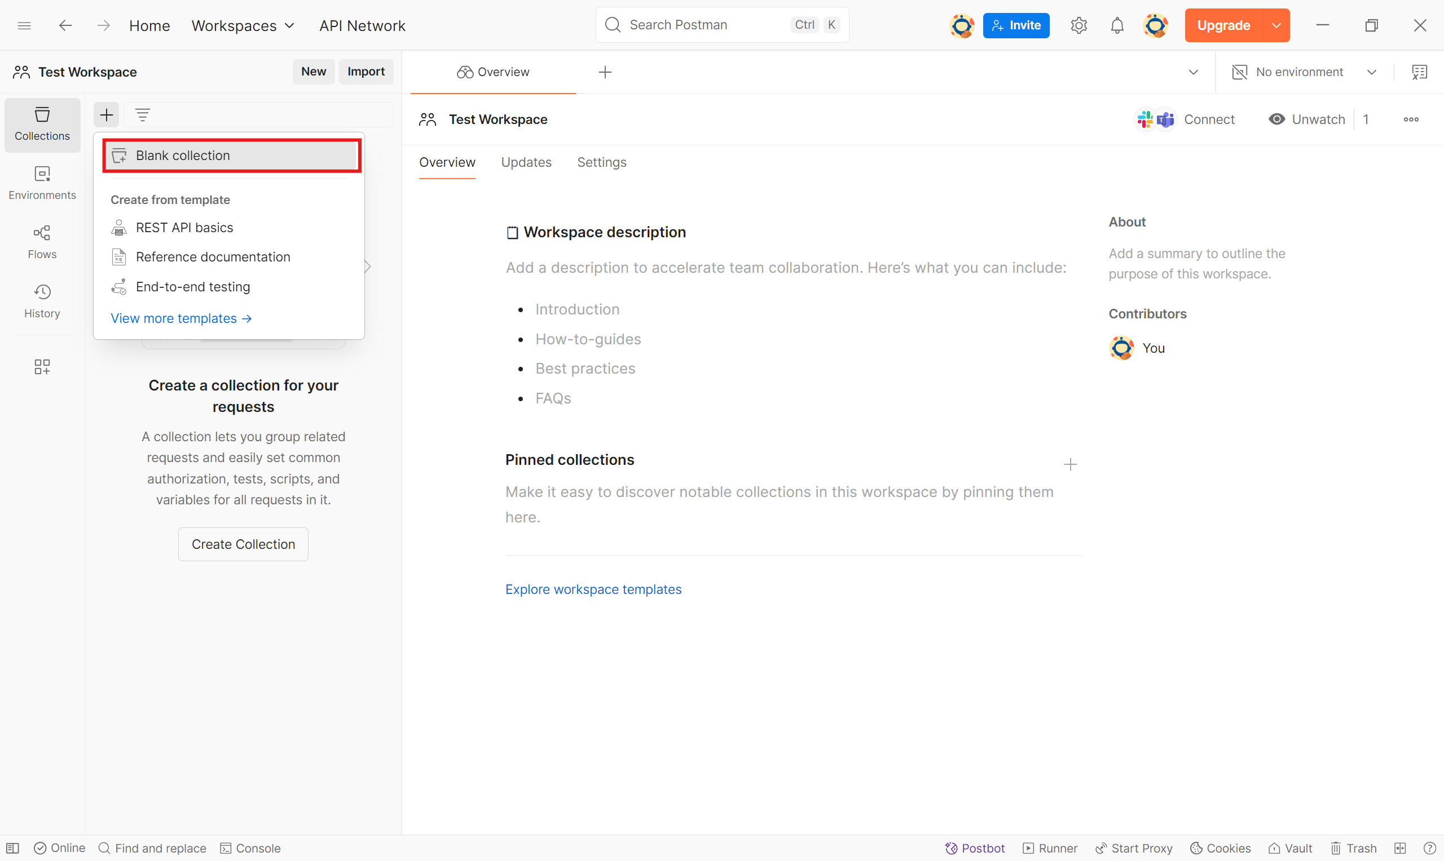Choose End-to-end testing template

click(230, 287)
